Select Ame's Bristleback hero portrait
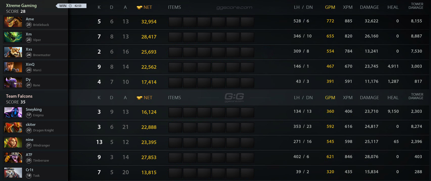The image size is (431, 181). tap(13, 22)
